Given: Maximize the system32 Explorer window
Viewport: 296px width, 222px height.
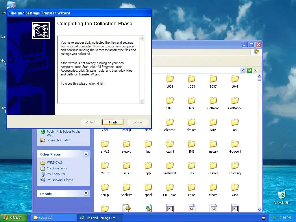Looking at the screenshot, I should click(251, 45).
